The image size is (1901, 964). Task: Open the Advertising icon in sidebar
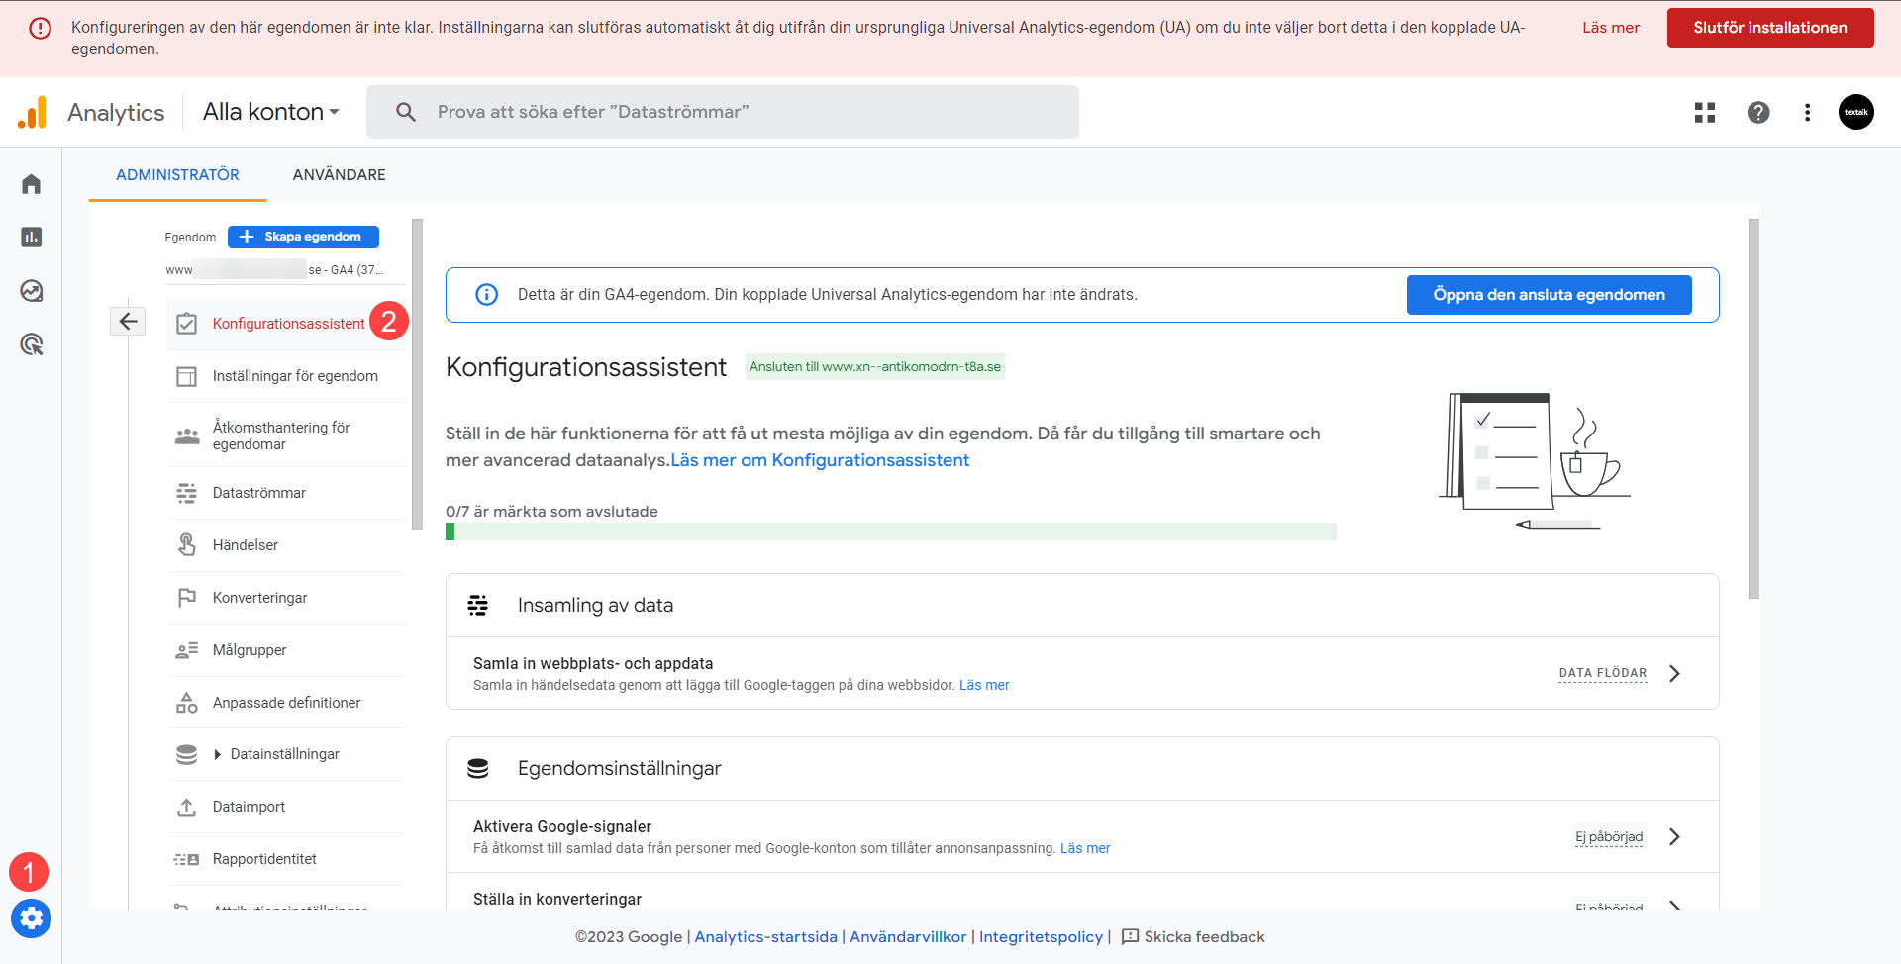[x=32, y=344]
